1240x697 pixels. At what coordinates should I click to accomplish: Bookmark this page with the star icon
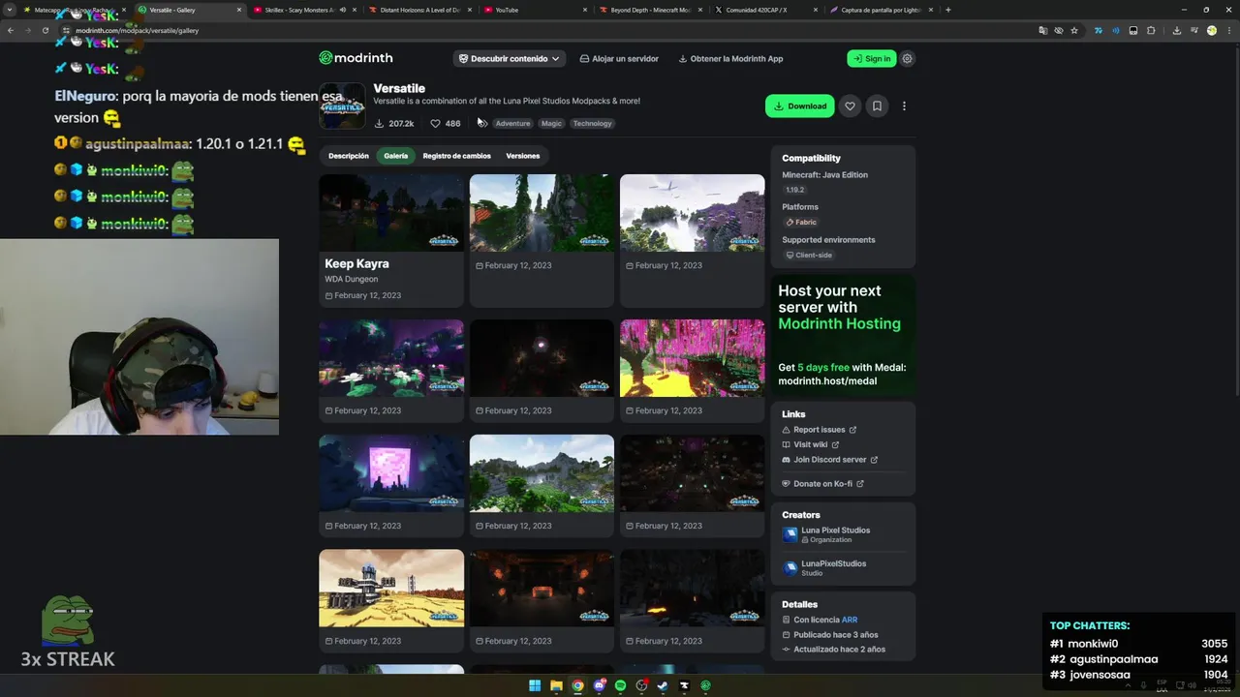point(1074,30)
